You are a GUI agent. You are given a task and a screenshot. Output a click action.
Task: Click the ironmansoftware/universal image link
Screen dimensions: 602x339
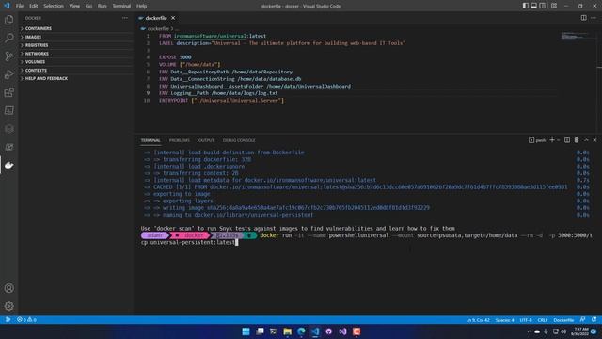(x=210, y=36)
